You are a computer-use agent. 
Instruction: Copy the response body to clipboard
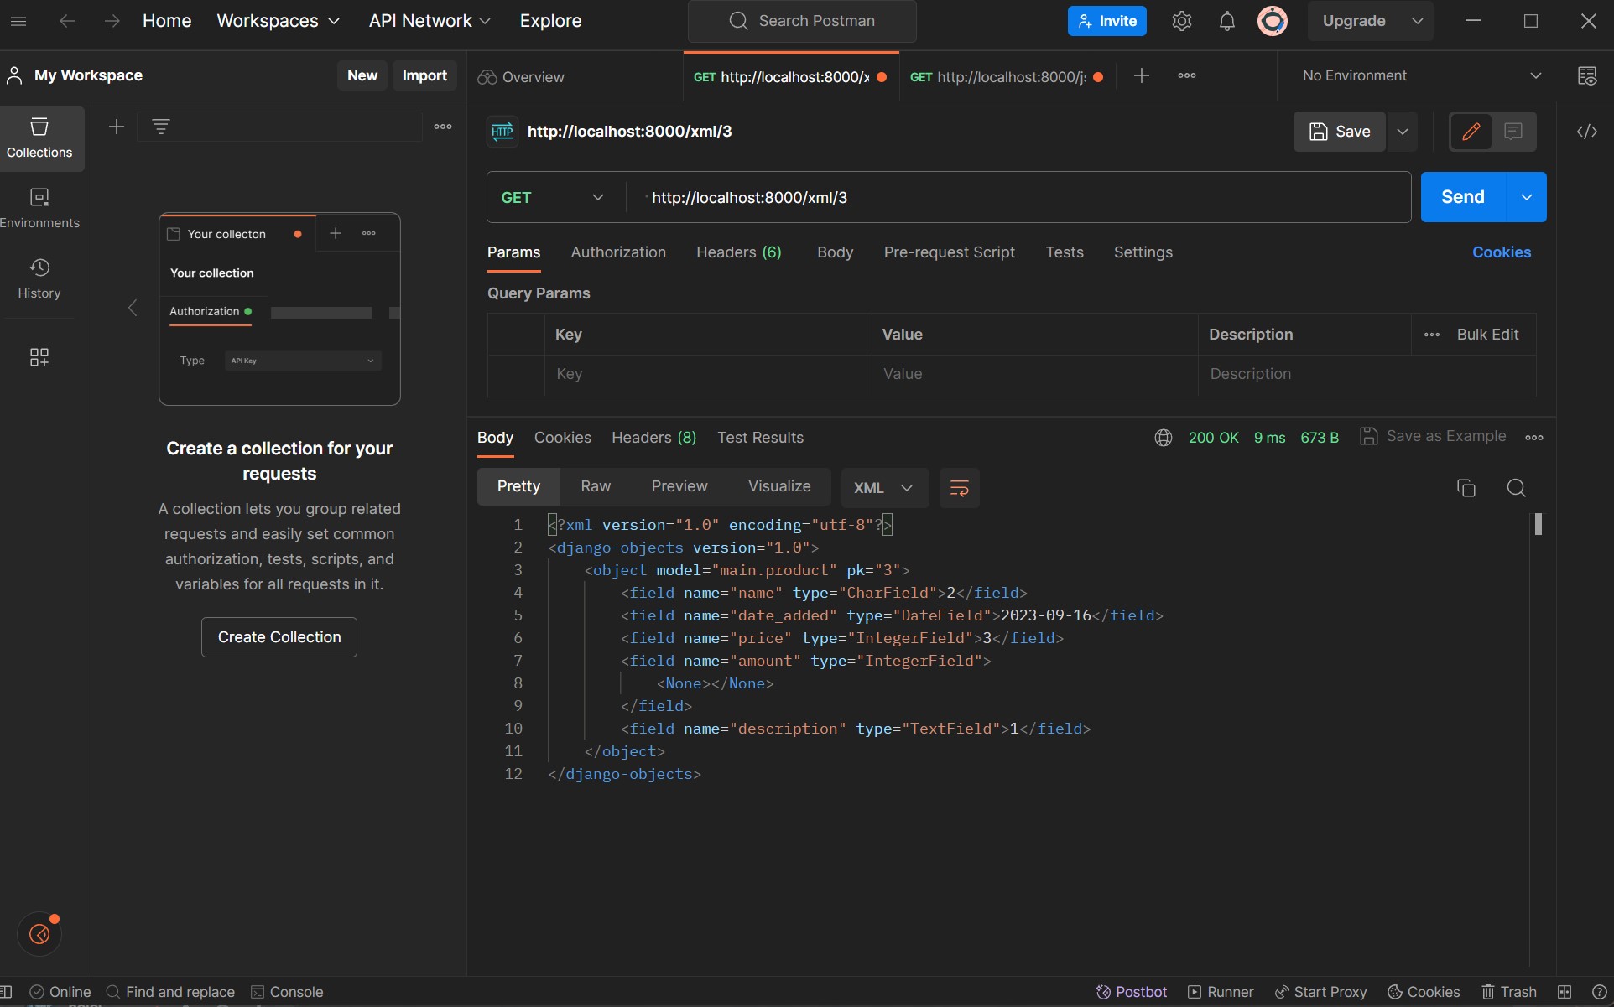point(1466,488)
